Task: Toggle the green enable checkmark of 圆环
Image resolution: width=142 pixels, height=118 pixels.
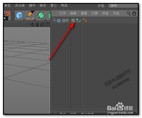Action: pyautogui.click(x=80, y=21)
